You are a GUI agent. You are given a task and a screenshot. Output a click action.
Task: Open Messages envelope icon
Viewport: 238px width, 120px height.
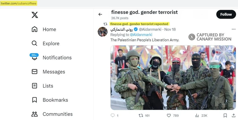point(35,72)
